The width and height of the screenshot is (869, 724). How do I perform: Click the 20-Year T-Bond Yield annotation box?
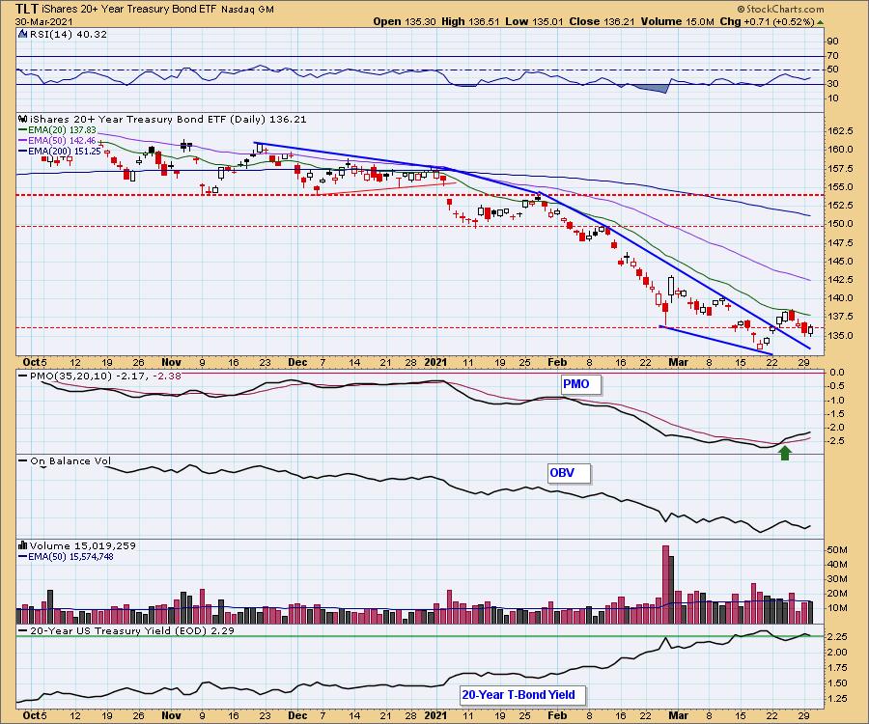(522, 695)
